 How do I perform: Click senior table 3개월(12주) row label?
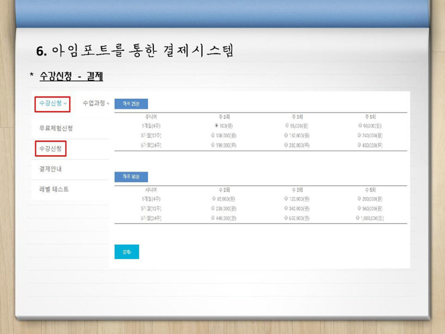click(x=151, y=208)
